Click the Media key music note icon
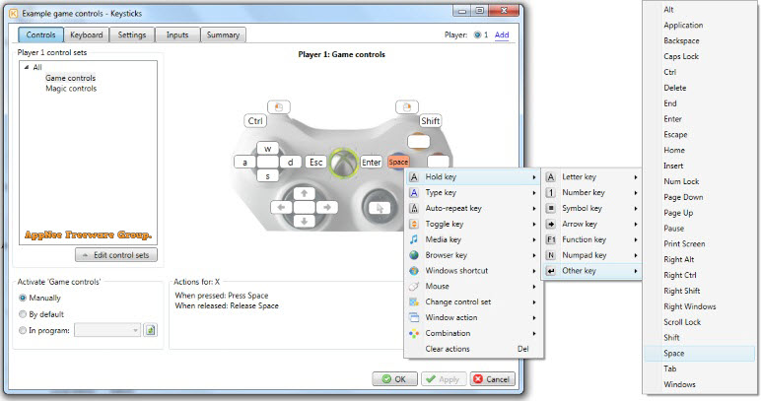The image size is (761, 401). (414, 239)
